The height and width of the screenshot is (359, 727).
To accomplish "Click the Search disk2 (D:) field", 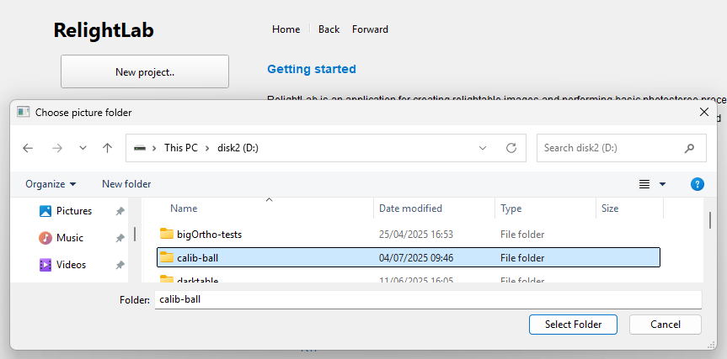I will point(622,148).
